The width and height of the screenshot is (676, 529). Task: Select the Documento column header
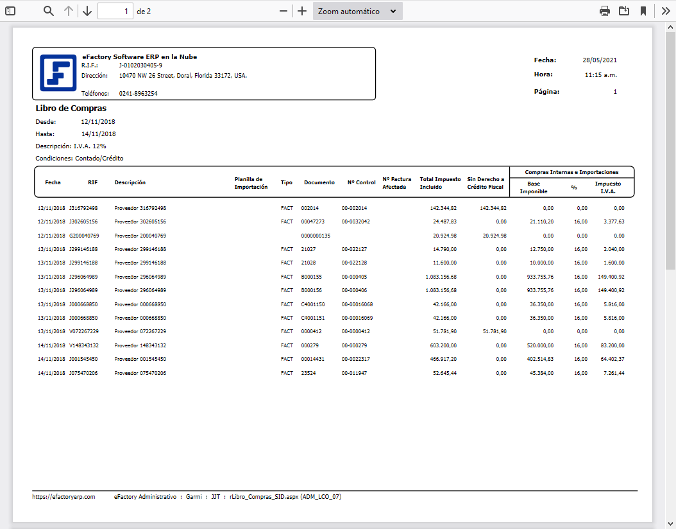[319, 182]
